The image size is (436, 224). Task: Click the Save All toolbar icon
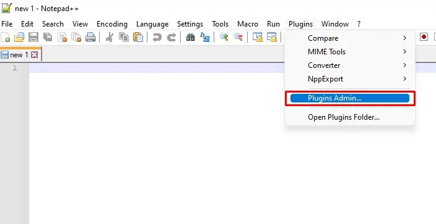tap(48, 37)
